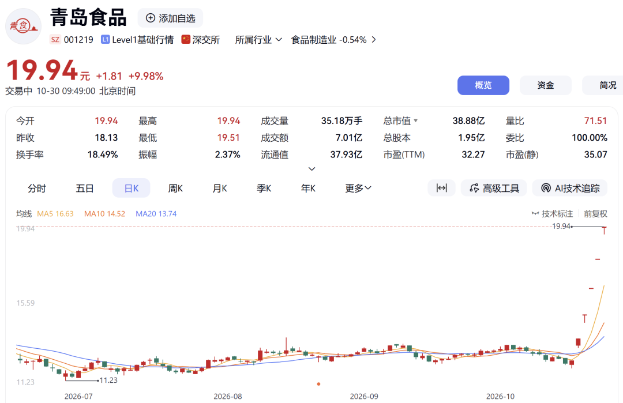Open 高级工具 advanced tools
Image resolution: width=623 pixels, height=403 pixels.
pyautogui.click(x=494, y=188)
